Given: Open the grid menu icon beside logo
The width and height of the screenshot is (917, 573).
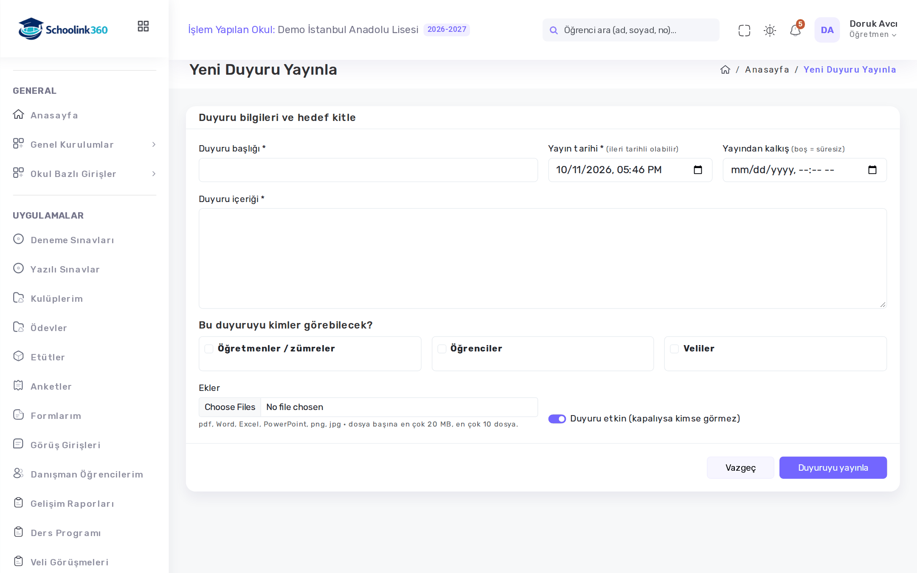Looking at the screenshot, I should click(143, 26).
